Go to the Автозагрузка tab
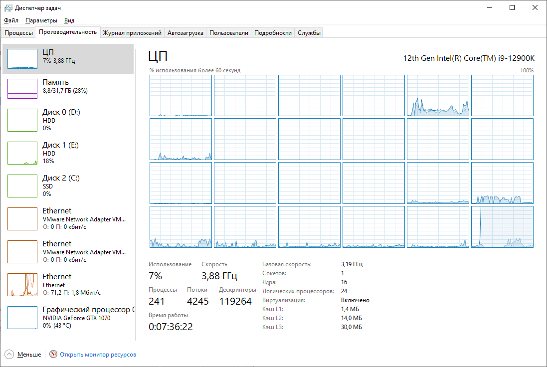This screenshot has height=367, width=547. coord(185,33)
